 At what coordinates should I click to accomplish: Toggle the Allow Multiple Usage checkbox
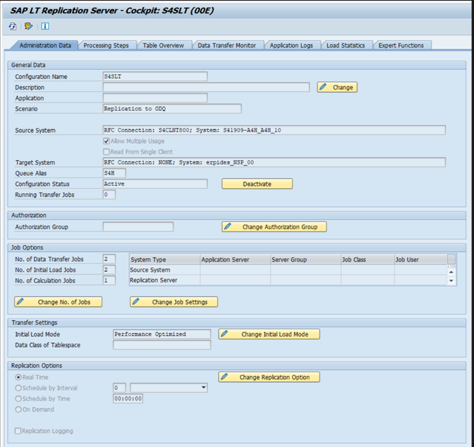(107, 141)
